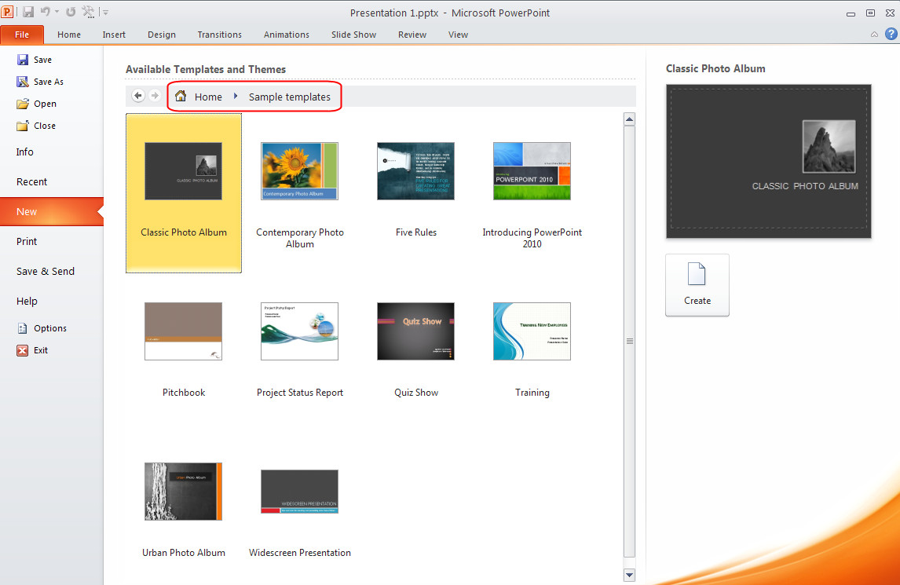The height and width of the screenshot is (585, 900).
Task: Open the Customize Quick Access Toolbar menu
Action: coord(104,11)
